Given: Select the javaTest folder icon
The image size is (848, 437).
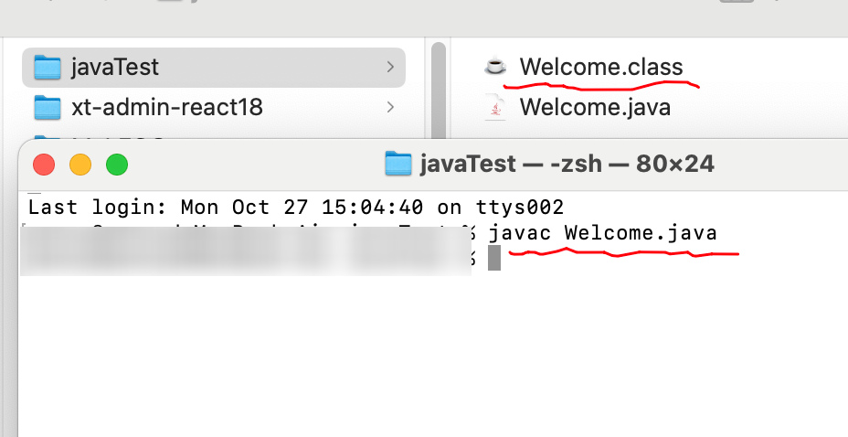Looking at the screenshot, I should click(x=47, y=68).
